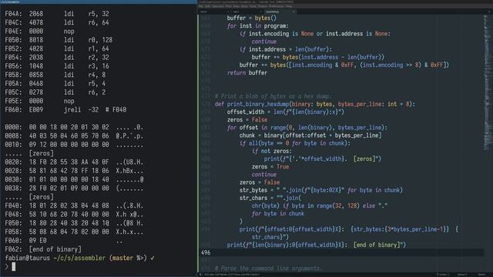The height and width of the screenshot is (277, 493).
Task: Click first '[zeros]' marker in terminal hexdump
Action: (x=41, y=153)
